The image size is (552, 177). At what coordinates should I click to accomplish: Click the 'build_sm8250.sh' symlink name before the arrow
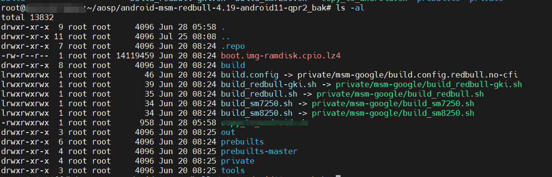pos(257,113)
